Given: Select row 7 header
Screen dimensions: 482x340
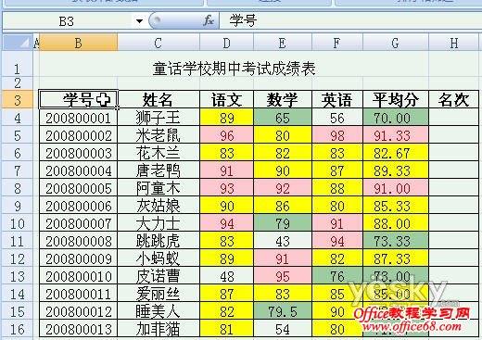Looking at the screenshot, I should coord(18,170).
